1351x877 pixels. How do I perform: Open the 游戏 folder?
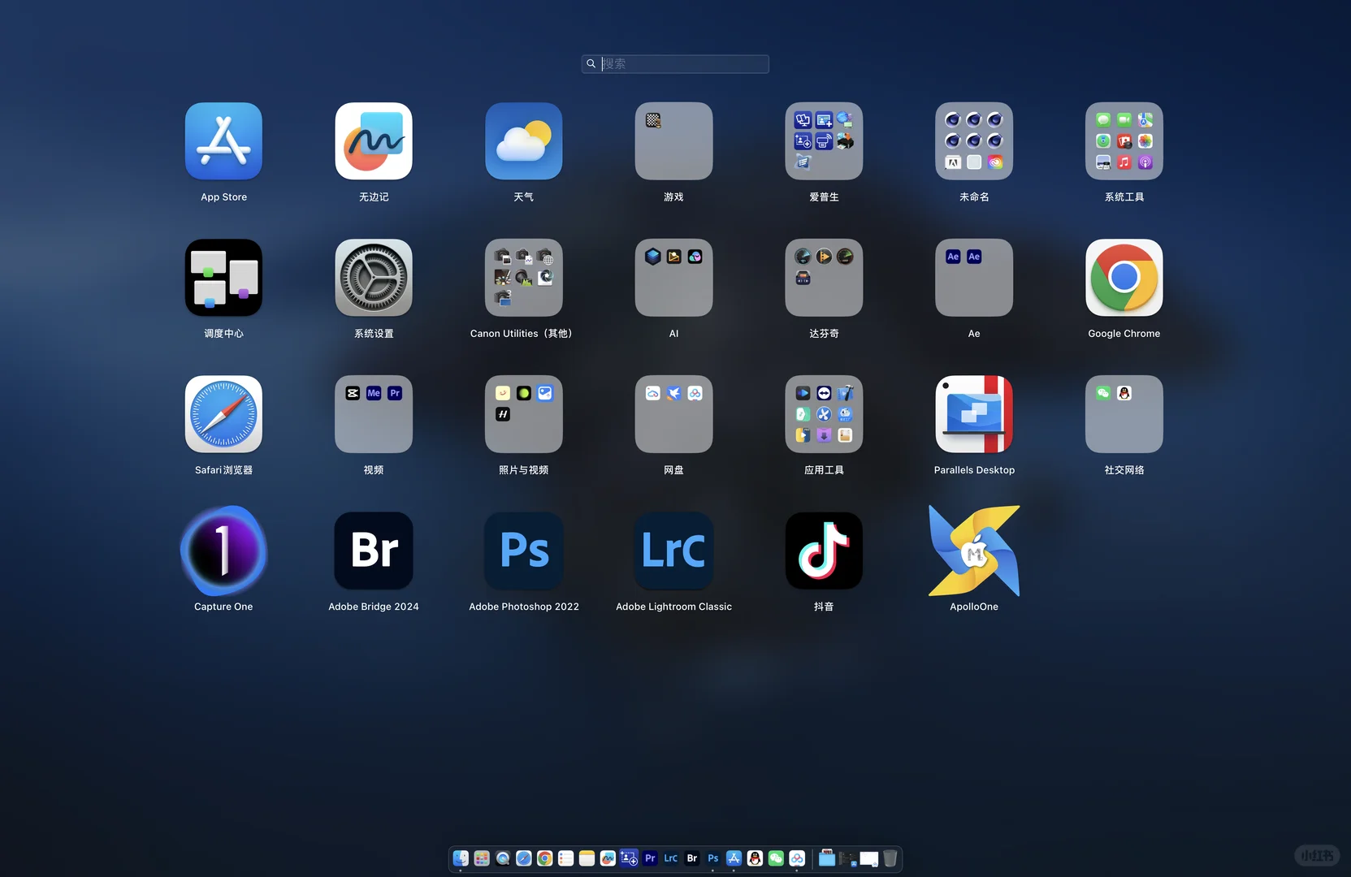pyautogui.click(x=673, y=141)
